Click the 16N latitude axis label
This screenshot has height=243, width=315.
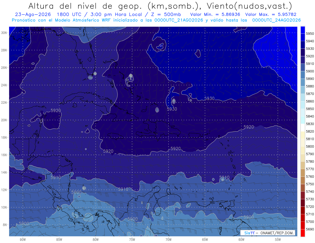4,155
